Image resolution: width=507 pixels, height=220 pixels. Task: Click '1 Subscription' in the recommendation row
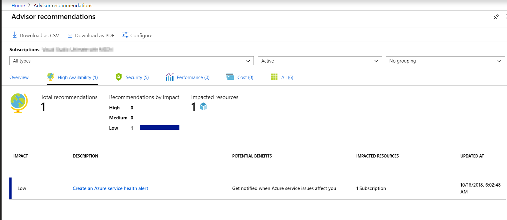[371, 188]
